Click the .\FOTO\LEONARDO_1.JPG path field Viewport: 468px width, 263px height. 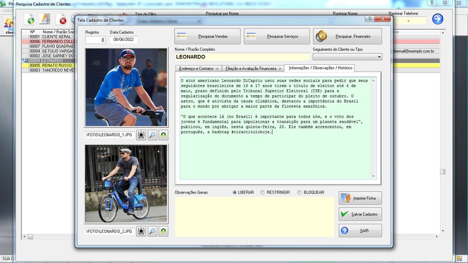[109, 135]
